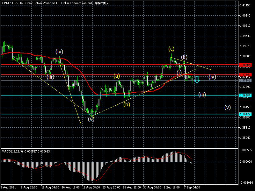Click the (iv) label near the August 12 peak
The image size is (255, 191).
[59, 51]
